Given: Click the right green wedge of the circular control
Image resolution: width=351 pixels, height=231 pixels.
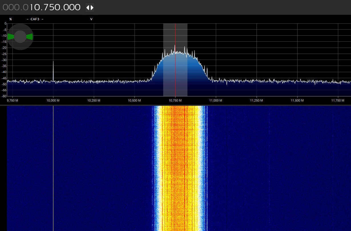Looking at the screenshot, I should click(x=29, y=37).
